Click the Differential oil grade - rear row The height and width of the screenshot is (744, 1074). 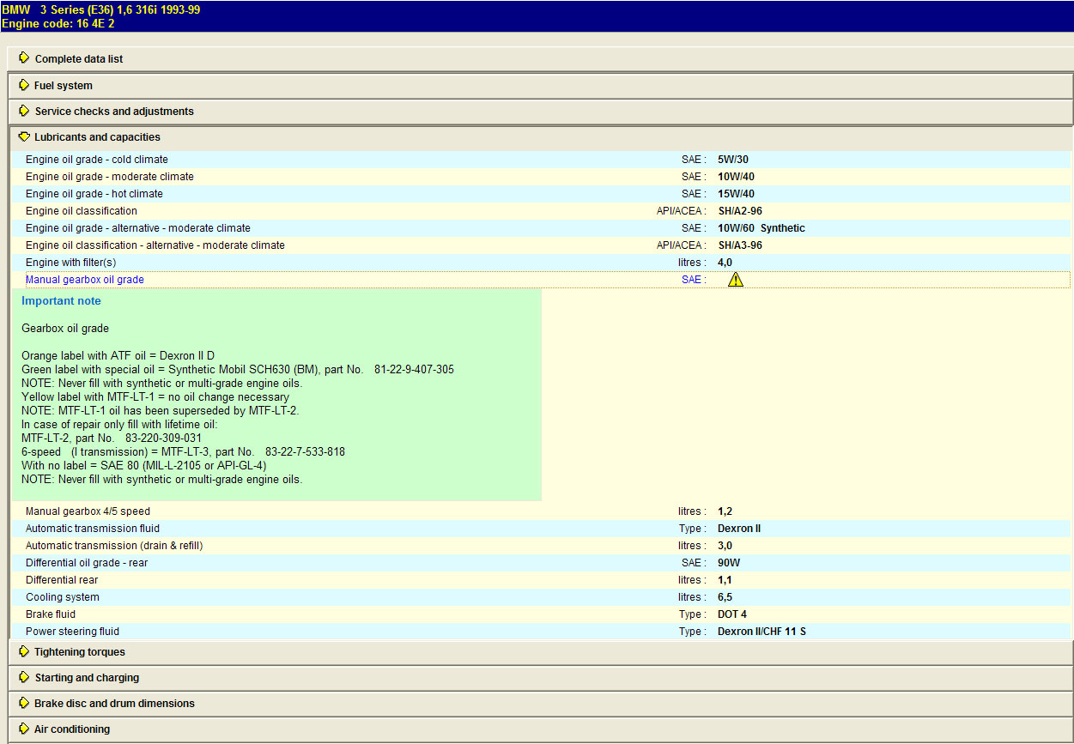pyautogui.click(x=88, y=563)
